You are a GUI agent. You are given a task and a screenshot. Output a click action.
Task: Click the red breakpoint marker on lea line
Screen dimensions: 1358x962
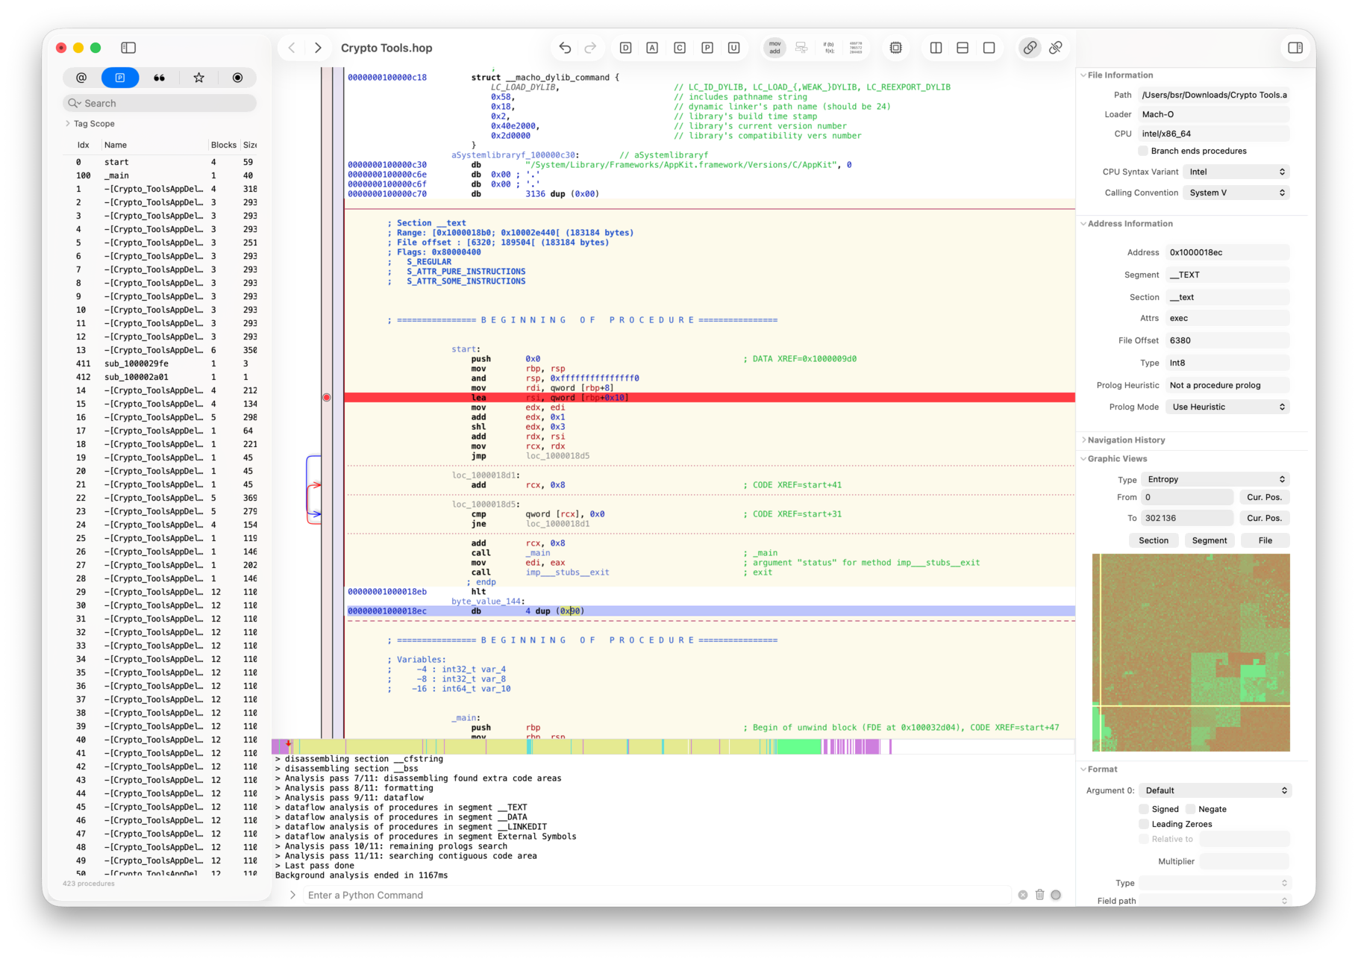pyautogui.click(x=326, y=398)
